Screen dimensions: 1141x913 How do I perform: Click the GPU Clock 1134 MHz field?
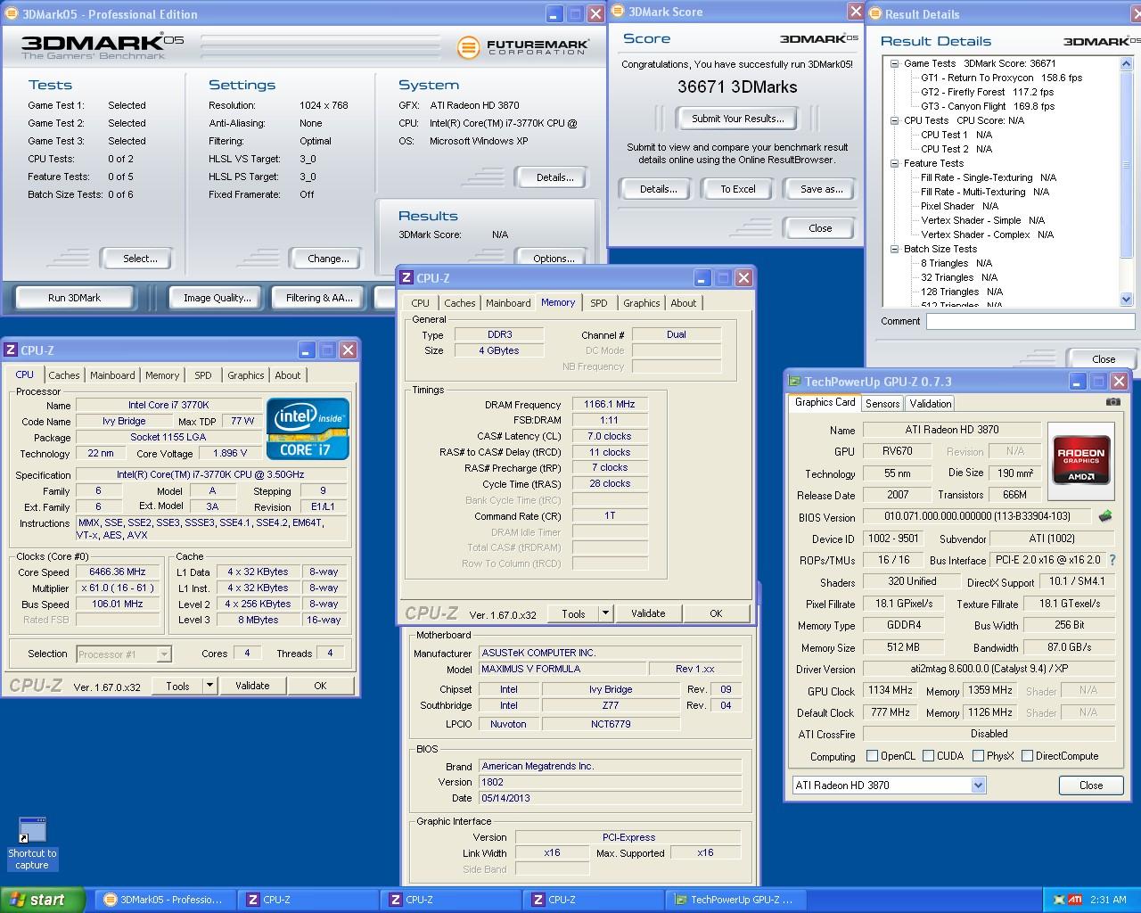891,691
